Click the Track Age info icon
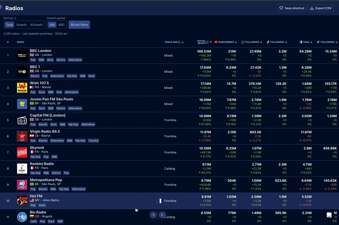This screenshot has width=339, height=225. click(x=179, y=42)
